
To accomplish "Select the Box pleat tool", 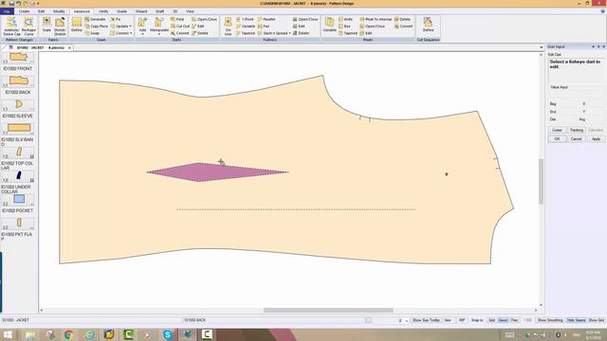I will pyautogui.click(x=344, y=27).
